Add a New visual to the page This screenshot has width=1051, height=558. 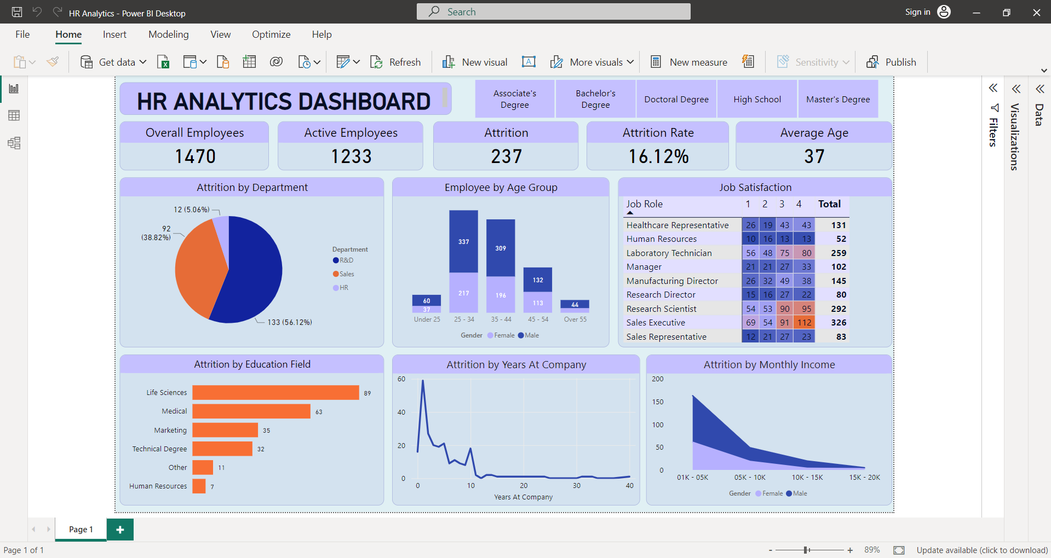point(474,62)
